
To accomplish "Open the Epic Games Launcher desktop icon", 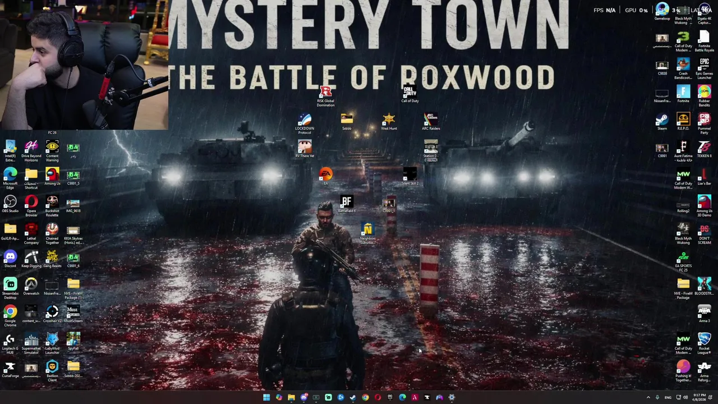I will coord(704,69).
